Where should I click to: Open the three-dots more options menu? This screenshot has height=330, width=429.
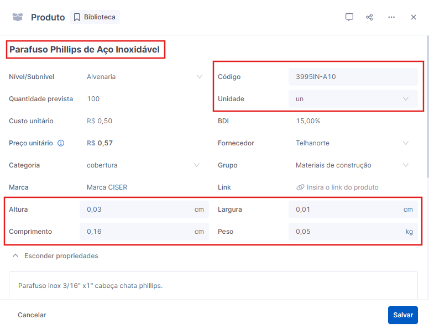(391, 17)
